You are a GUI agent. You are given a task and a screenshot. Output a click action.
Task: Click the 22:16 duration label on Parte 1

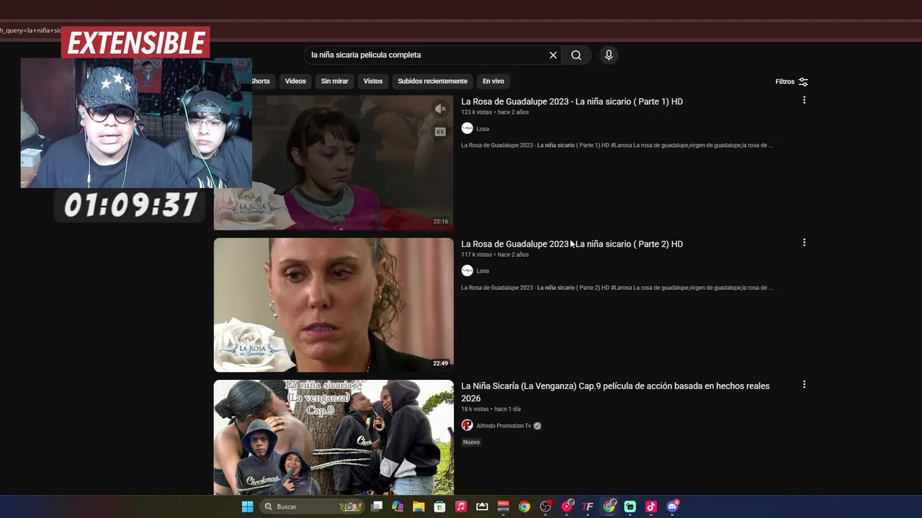click(x=440, y=222)
